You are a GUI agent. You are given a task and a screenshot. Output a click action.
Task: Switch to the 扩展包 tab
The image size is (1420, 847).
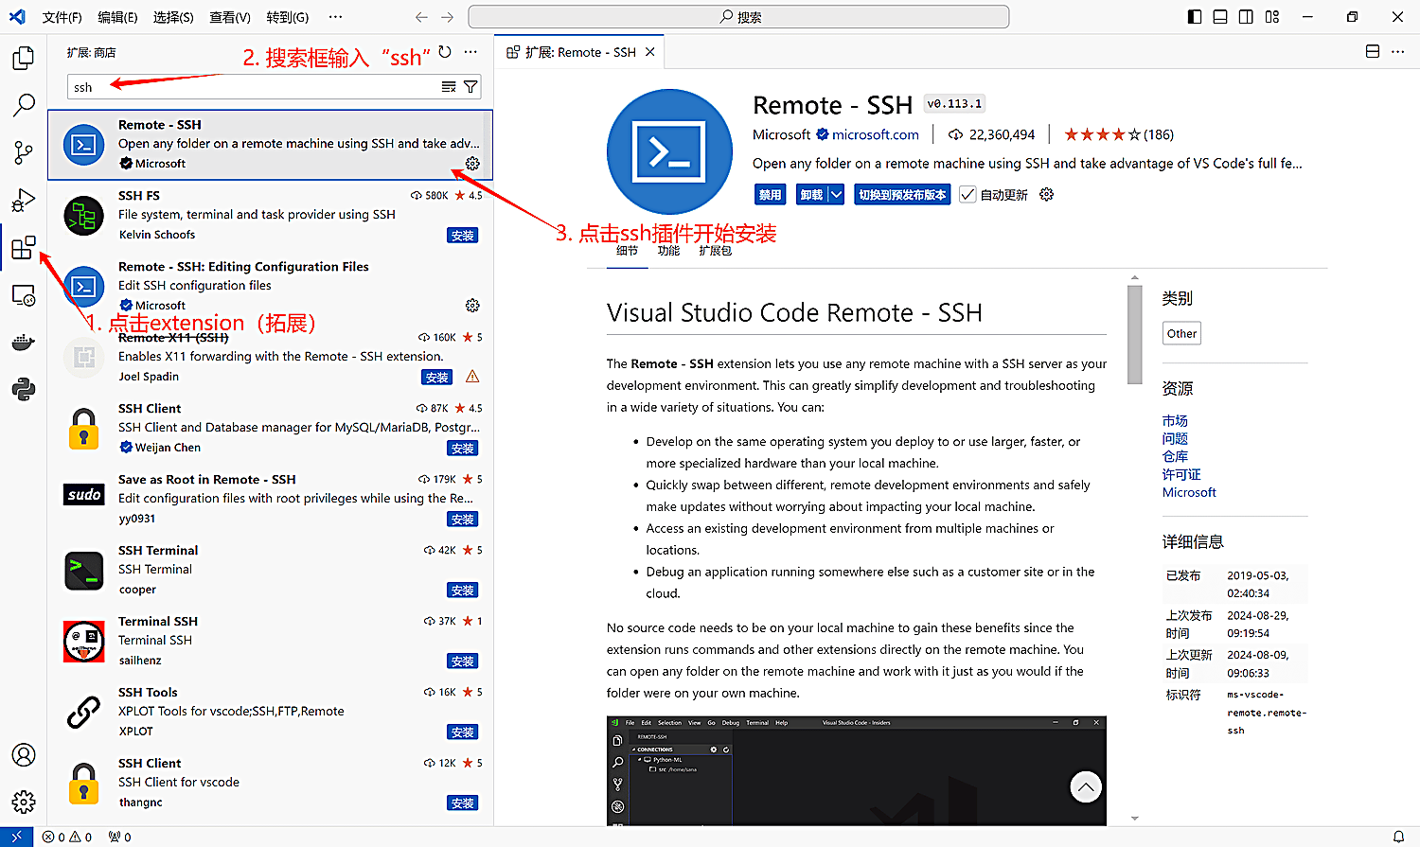coord(716,251)
